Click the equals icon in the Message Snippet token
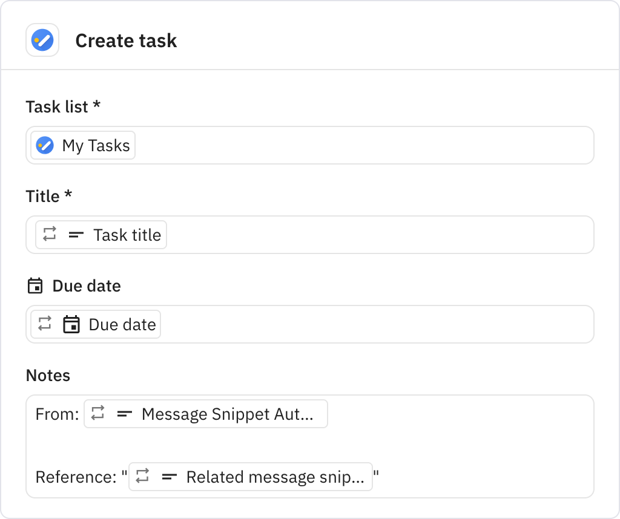This screenshot has width=620, height=519. (124, 414)
